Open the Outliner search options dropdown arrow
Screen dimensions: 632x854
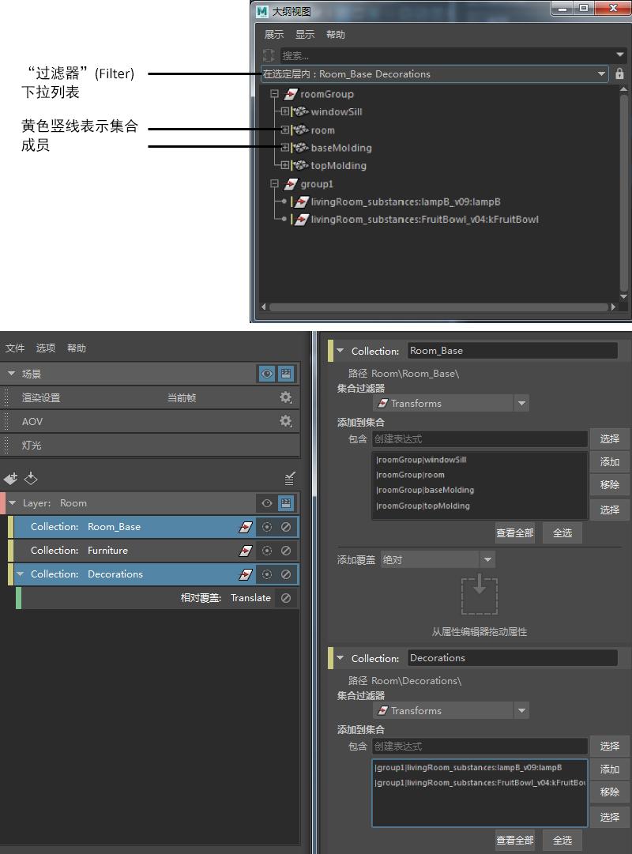click(619, 55)
